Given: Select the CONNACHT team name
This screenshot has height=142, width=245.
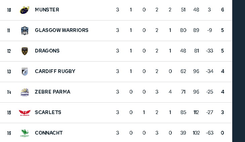Looking at the screenshot, I should pyautogui.click(x=49, y=133).
